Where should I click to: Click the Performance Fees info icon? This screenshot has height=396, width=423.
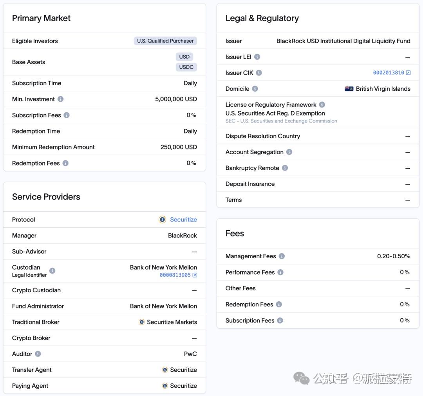(x=280, y=272)
